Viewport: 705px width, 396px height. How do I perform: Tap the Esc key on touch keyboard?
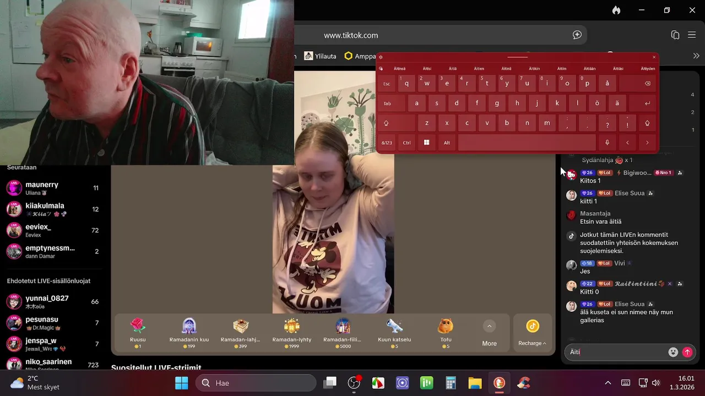coord(387,84)
